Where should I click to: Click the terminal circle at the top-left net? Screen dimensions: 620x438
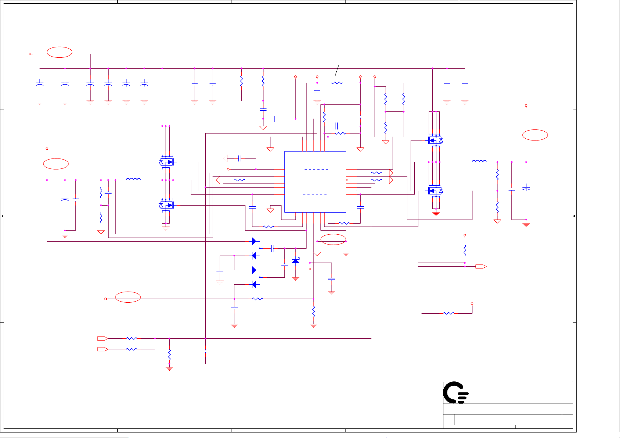(30, 54)
